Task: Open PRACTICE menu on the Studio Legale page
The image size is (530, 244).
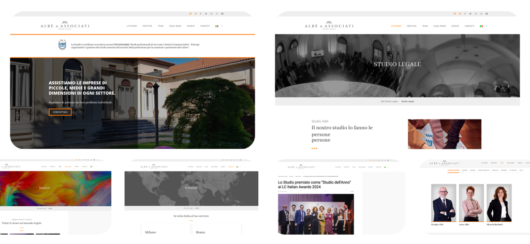Action: pos(411,26)
